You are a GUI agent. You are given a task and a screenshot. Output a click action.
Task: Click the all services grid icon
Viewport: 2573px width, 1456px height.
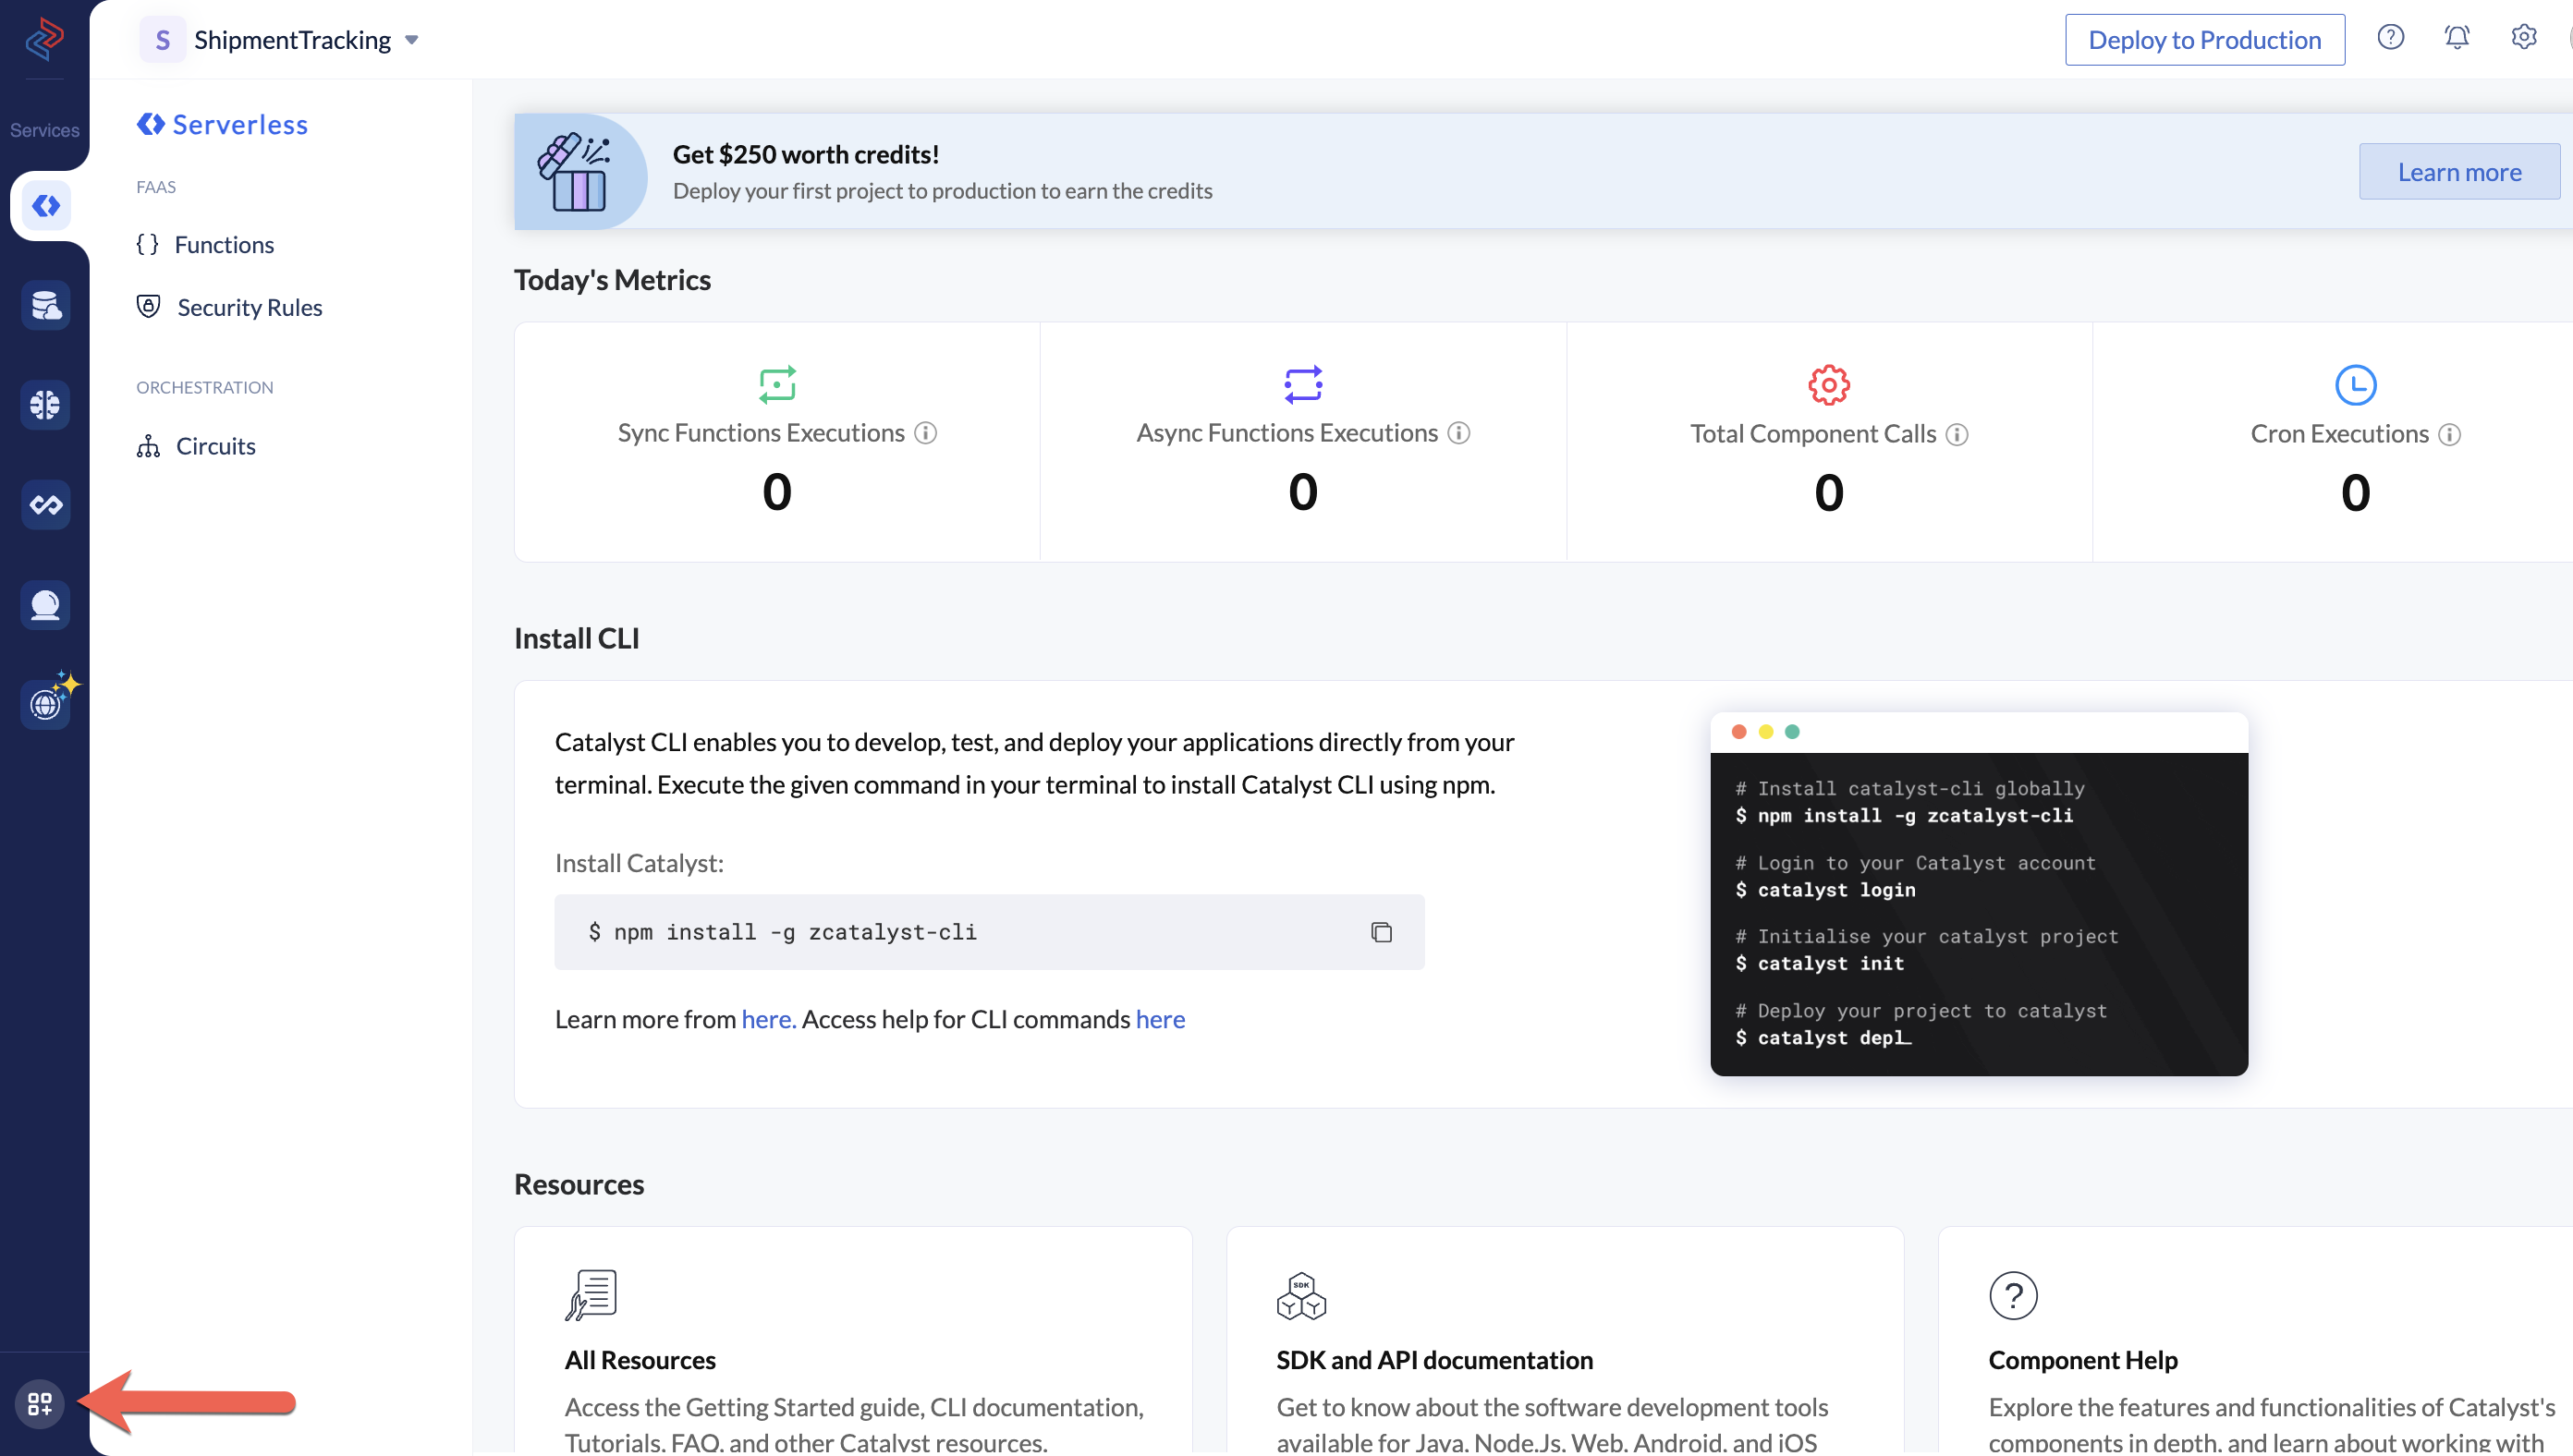tap(40, 1403)
